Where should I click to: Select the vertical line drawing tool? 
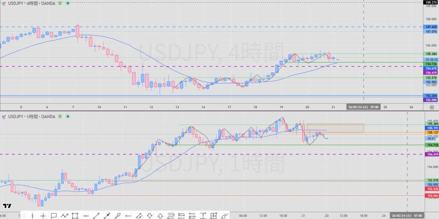(33, 216)
